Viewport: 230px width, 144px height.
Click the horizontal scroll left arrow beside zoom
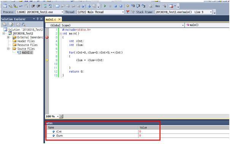(61, 116)
